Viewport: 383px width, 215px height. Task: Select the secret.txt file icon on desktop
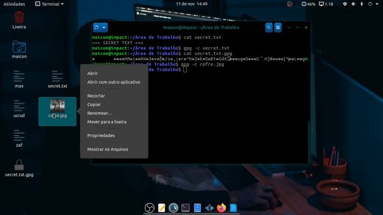coord(57,76)
